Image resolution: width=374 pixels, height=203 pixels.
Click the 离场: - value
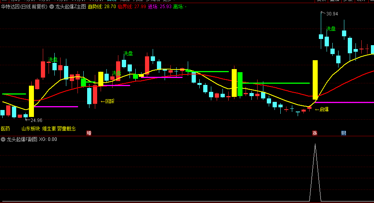pos(180,7)
